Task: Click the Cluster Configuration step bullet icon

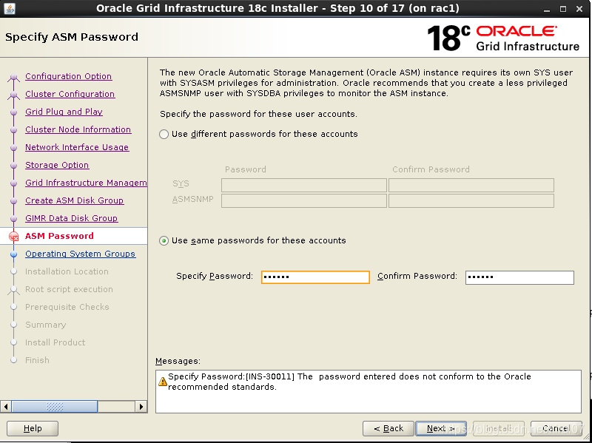Action: pos(13,95)
